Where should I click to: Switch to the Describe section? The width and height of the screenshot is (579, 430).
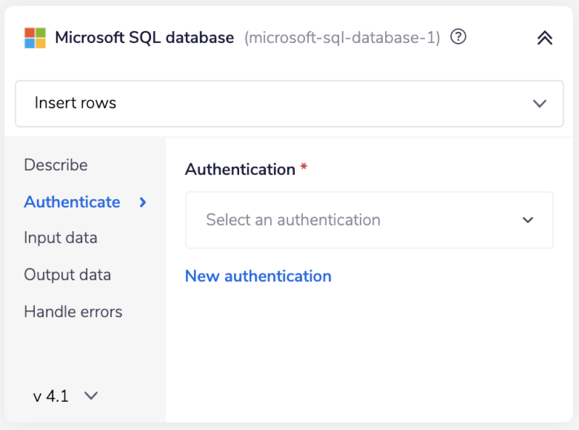click(56, 165)
